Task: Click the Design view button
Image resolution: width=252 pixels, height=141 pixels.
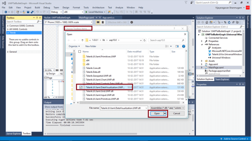Action: pos(51,74)
